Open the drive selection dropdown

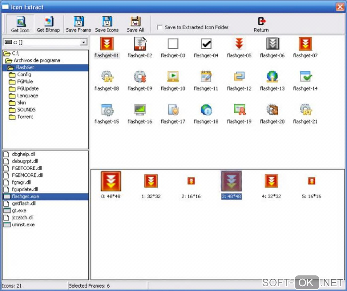[x=83, y=42]
